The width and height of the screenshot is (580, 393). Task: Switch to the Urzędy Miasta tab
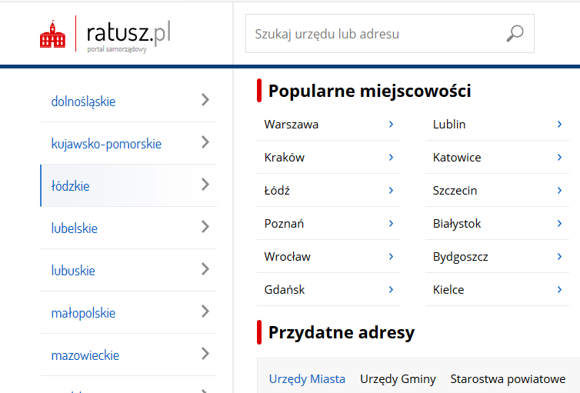307,379
